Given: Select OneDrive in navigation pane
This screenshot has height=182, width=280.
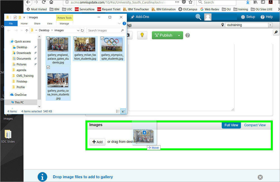Looking at the screenshot, I should [20, 95].
